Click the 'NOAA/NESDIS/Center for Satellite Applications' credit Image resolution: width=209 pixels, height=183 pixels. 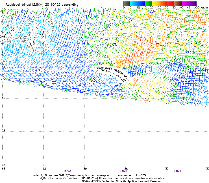[122, 181]
